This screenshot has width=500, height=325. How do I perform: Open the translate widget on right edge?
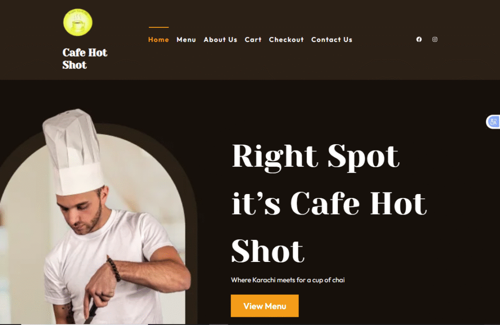pos(493,122)
